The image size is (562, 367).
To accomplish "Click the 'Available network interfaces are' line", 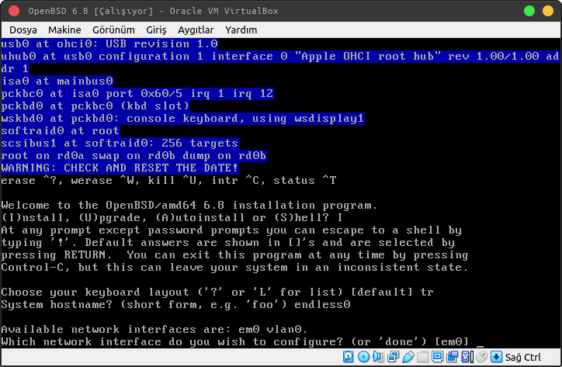I will click(x=154, y=329).
